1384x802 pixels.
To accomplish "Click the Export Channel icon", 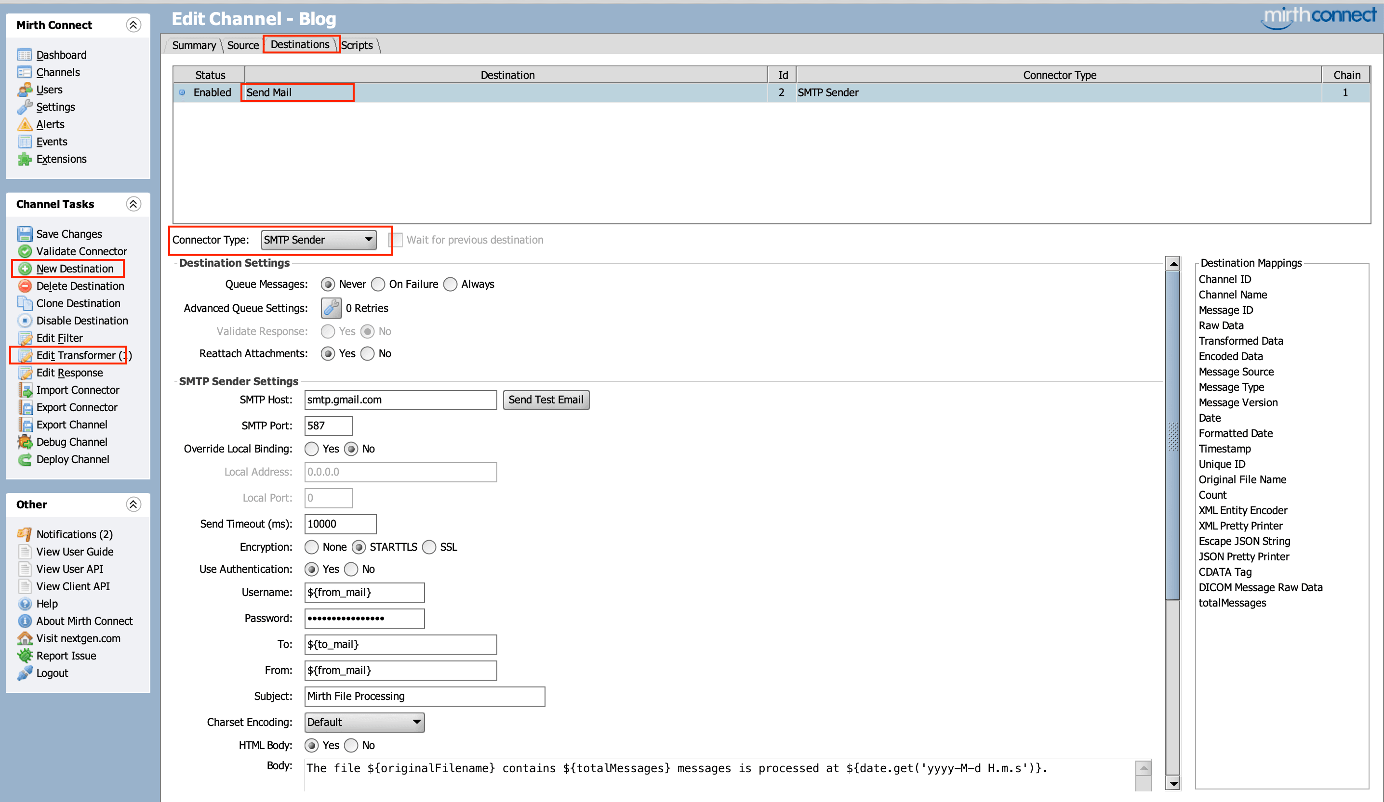I will click(25, 425).
